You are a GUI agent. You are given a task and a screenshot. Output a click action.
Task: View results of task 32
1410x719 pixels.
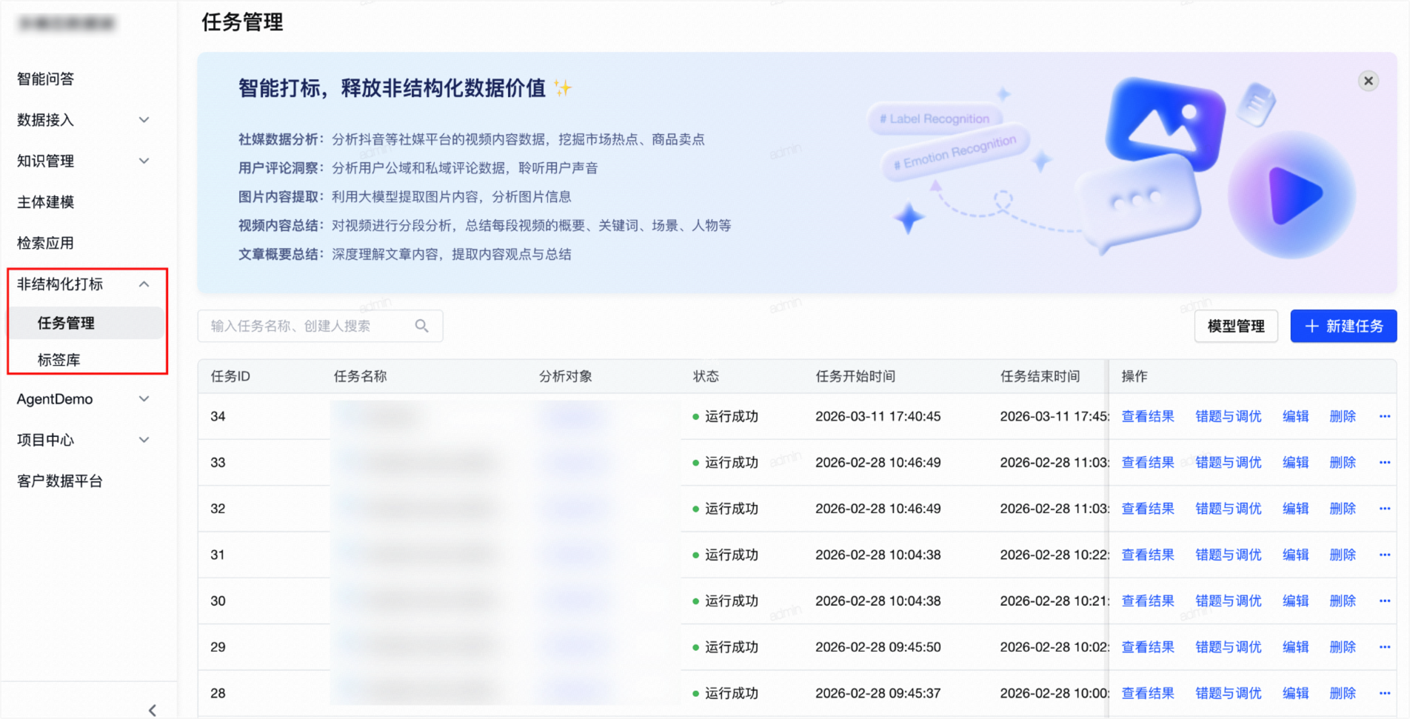pyautogui.click(x=1148, y=509)
